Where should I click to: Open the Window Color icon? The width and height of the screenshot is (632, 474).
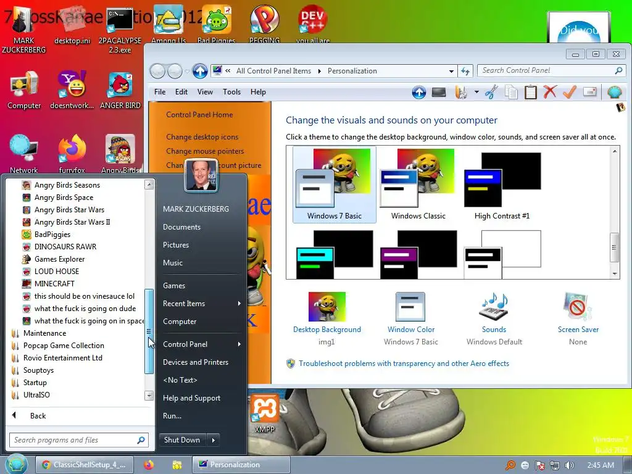tap(410, 307)
